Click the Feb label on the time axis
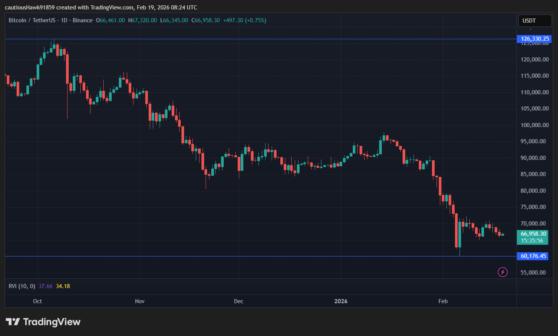The image size is (558, 336). pos(443,301)
